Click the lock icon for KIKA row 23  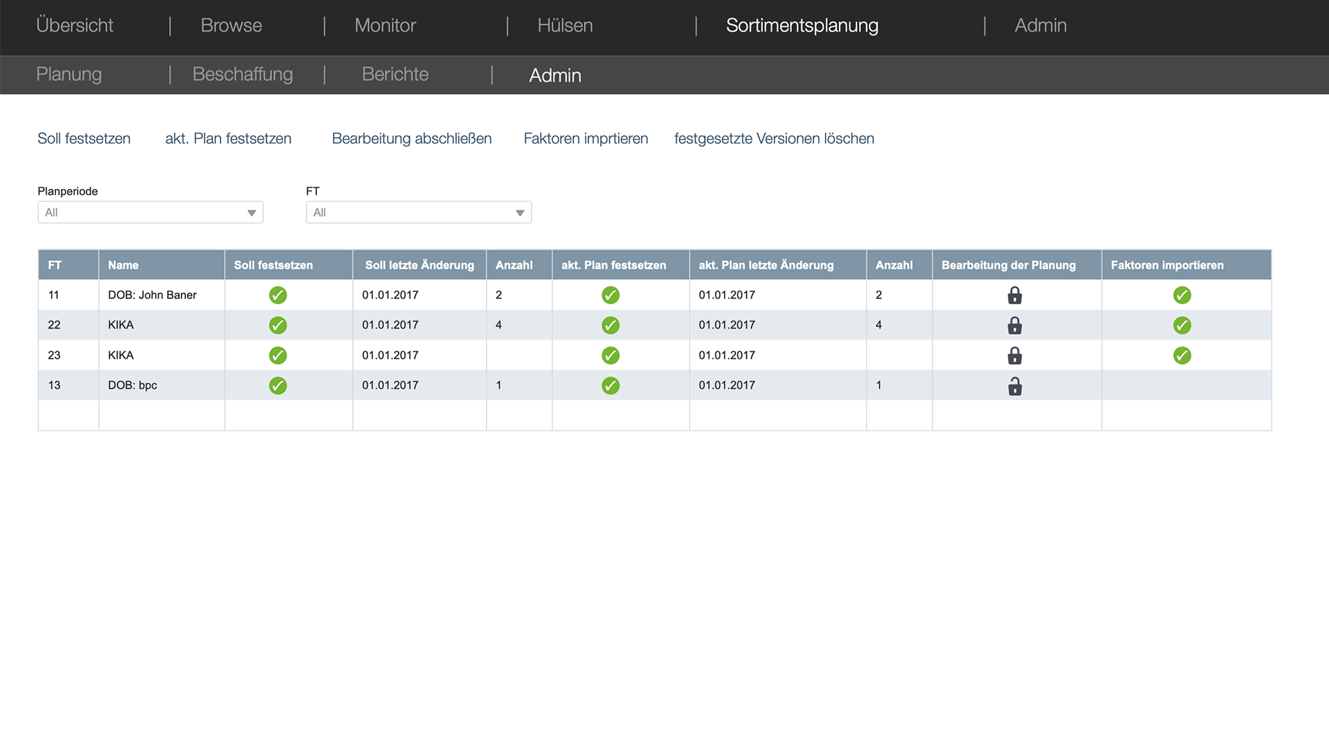click(1015, 356)
